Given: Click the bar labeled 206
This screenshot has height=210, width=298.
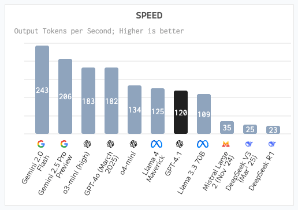Looking at the screenshot, I should [x=65, y=96].
